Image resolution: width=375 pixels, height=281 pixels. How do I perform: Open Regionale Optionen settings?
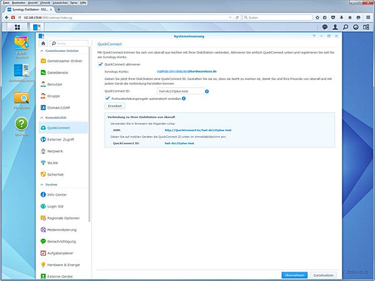[x=63, y=218]
